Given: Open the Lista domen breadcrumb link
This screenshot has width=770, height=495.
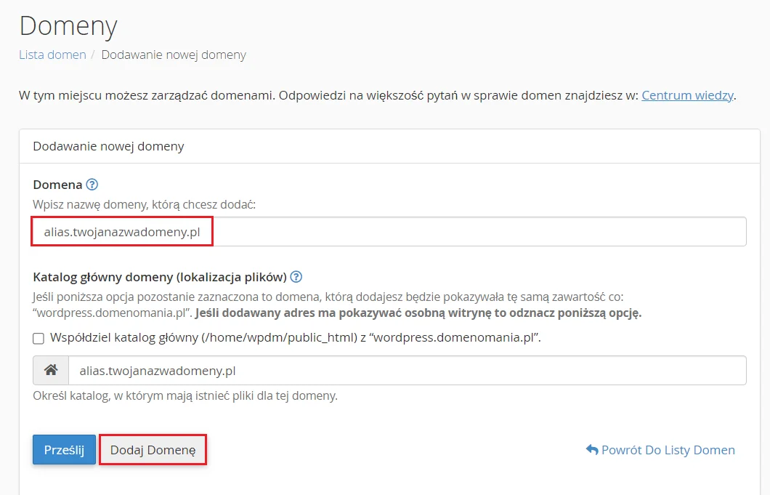Looking at the screenshot, I should (52, 55).
